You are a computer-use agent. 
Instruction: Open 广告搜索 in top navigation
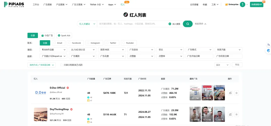47,5
